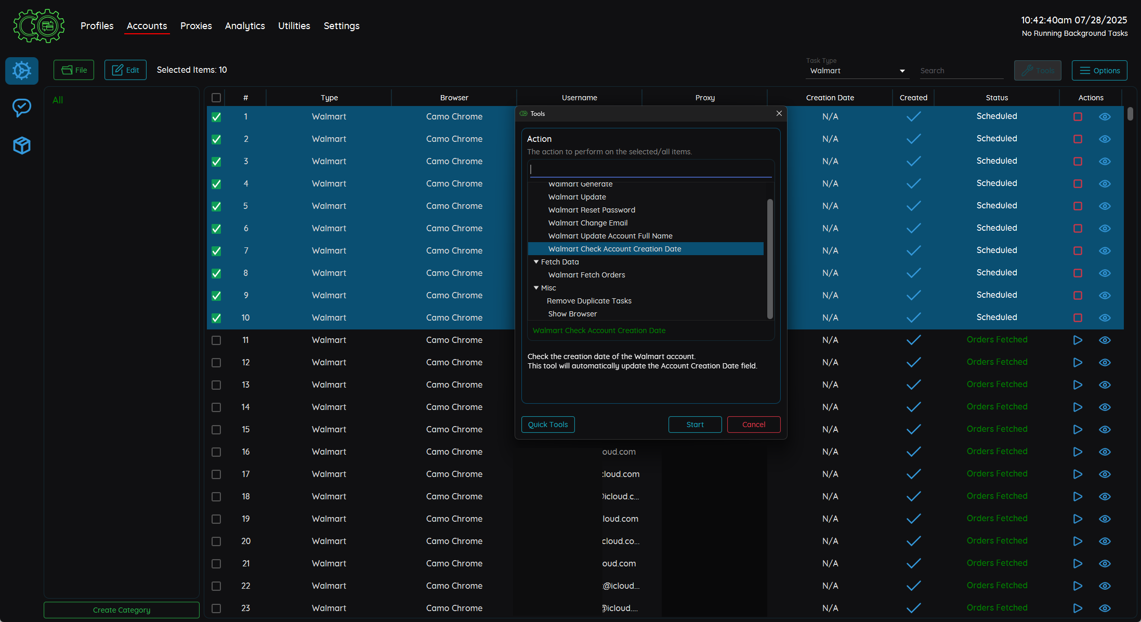The height and width of the screenshot is (622, 1141).
Task: View details eye icon for row 15
Action: coord(1105,430)
